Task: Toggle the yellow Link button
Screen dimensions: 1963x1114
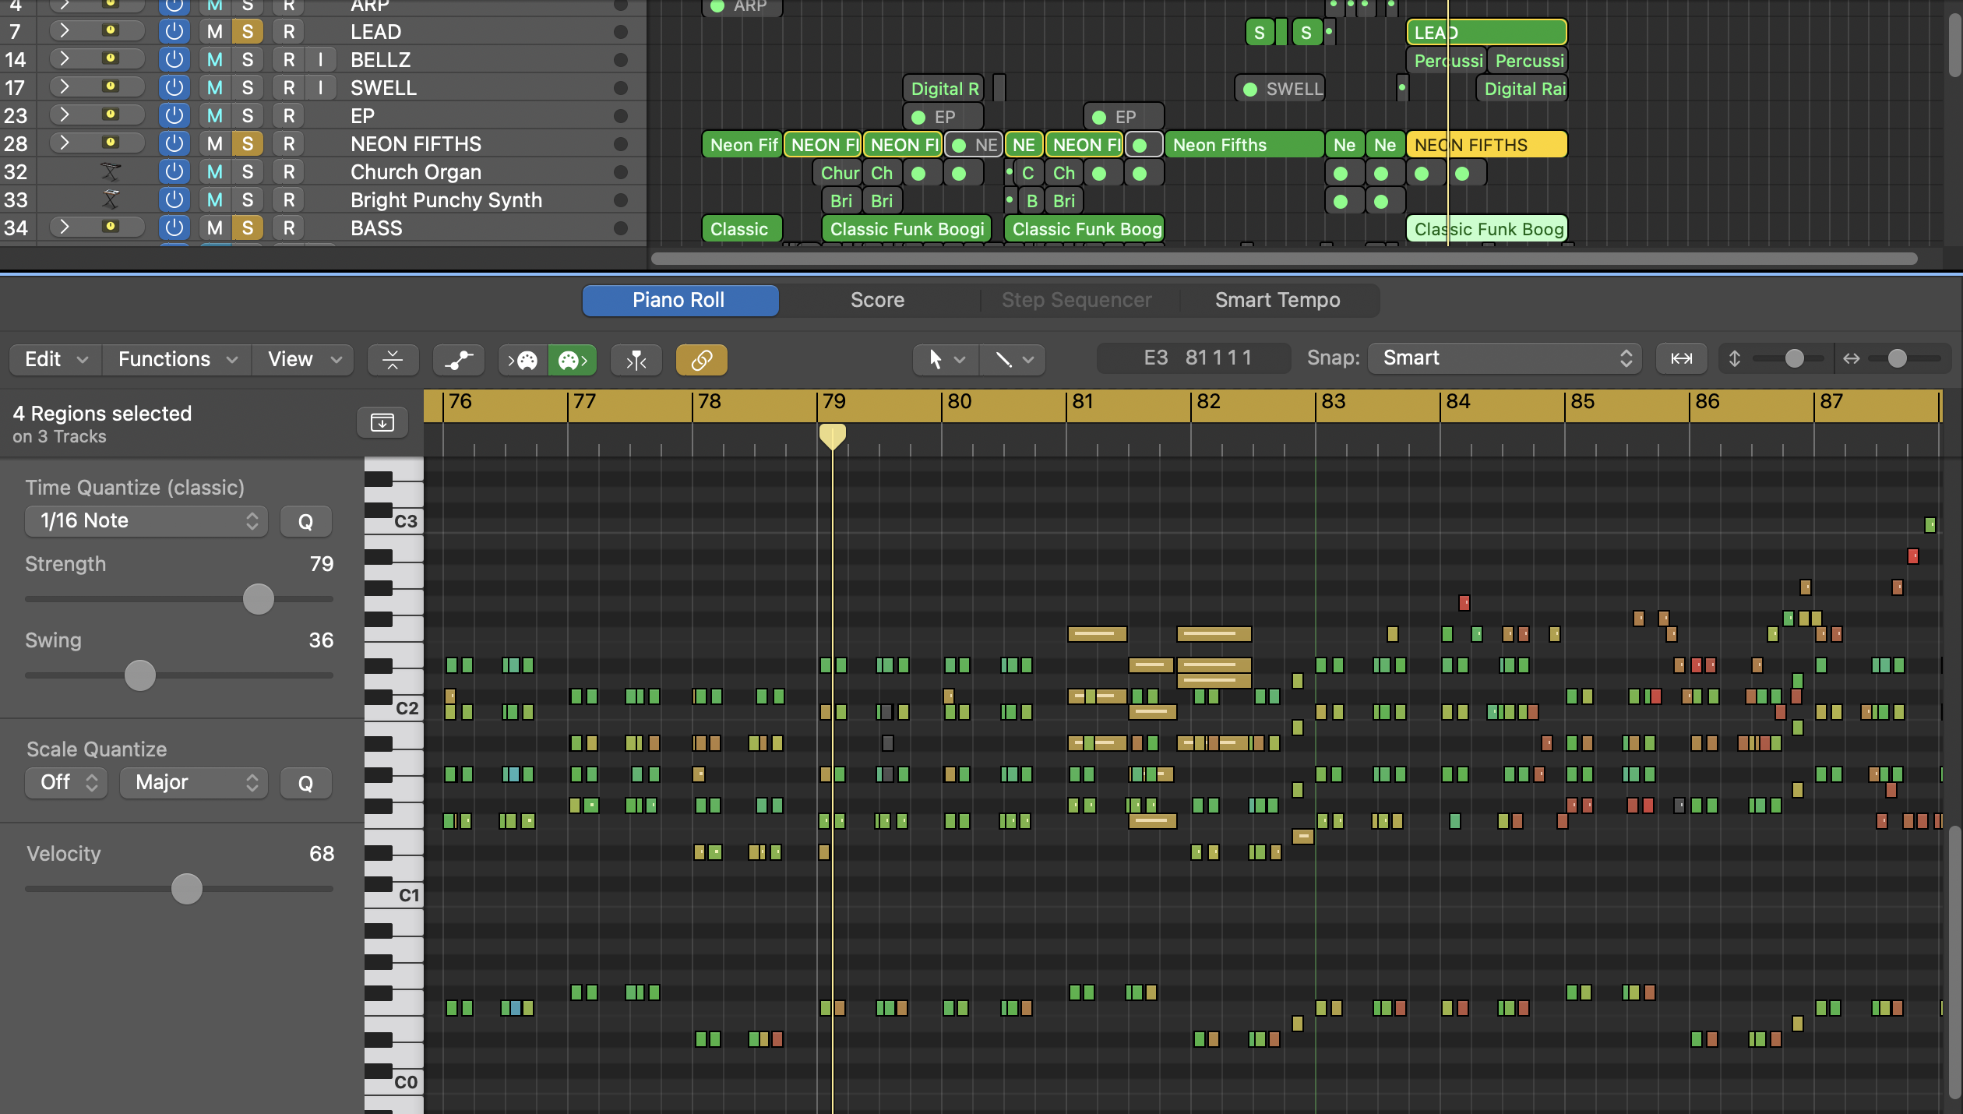Action: coord(702,359)
